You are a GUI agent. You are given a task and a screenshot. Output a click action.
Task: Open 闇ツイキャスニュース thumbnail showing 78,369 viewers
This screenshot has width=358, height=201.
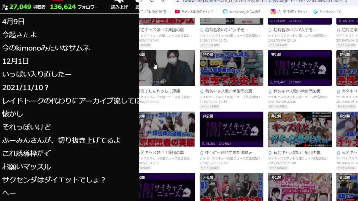(231, 130)
